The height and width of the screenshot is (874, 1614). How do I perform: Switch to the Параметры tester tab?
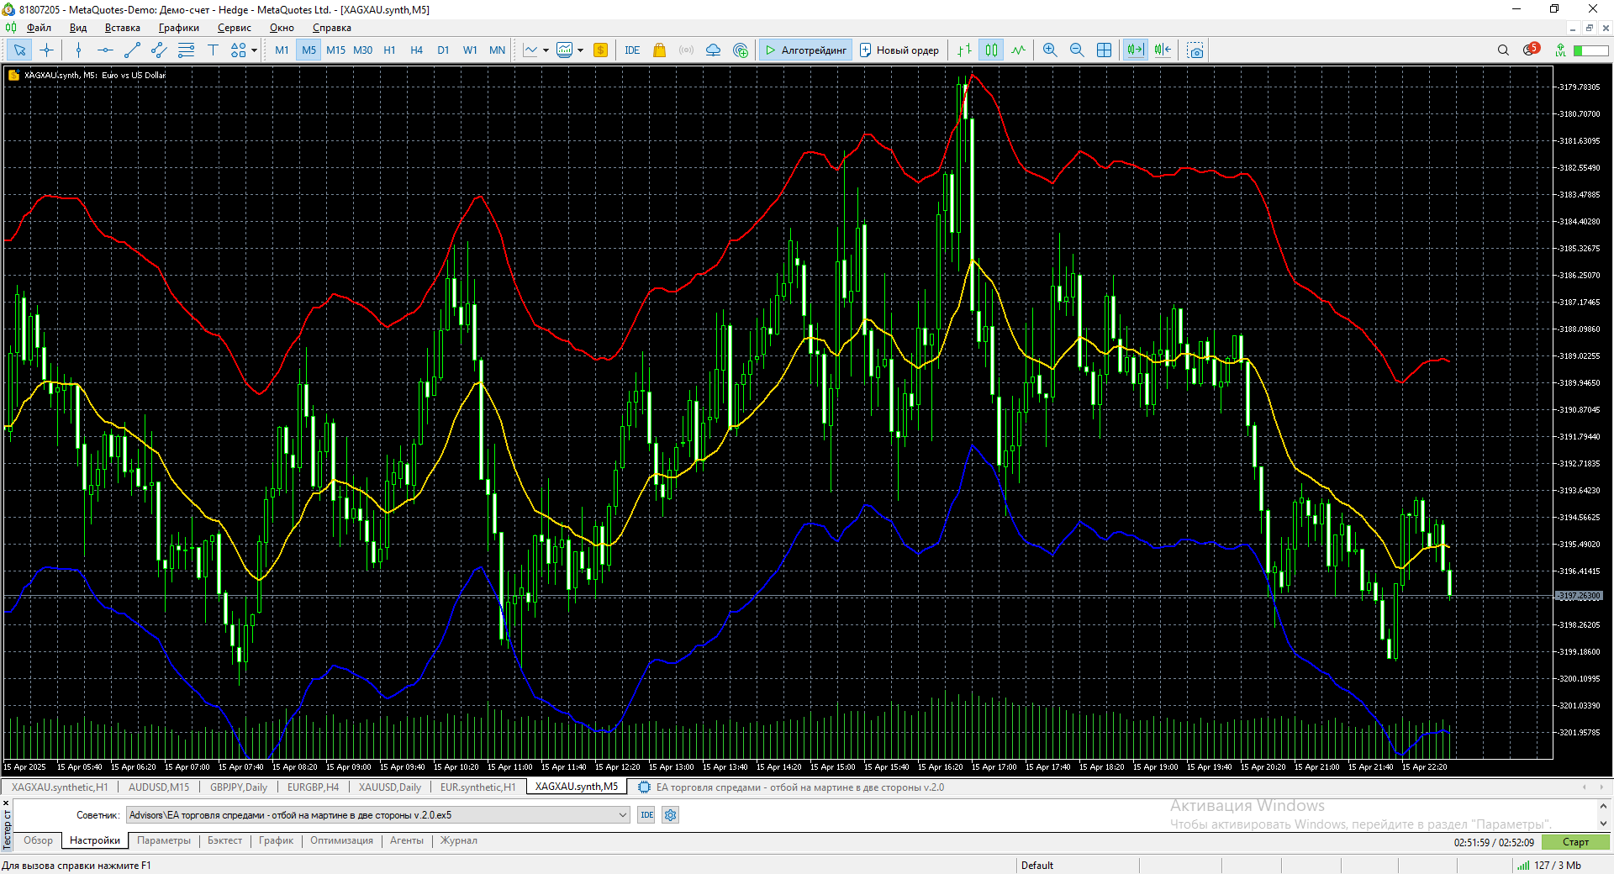164,840
